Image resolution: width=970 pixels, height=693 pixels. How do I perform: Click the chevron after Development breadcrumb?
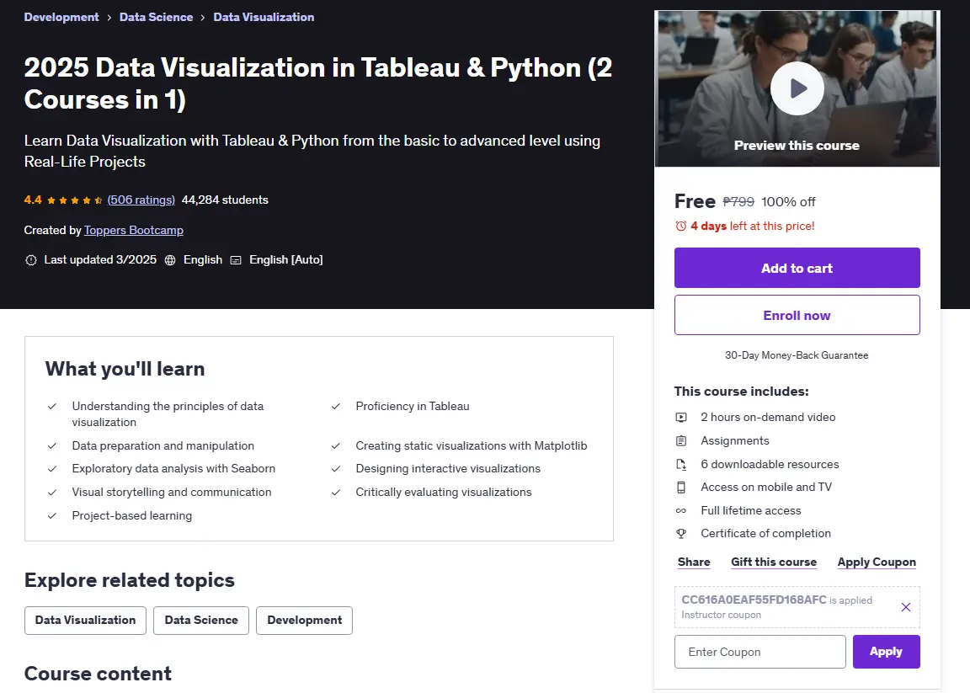pos(109,18)
